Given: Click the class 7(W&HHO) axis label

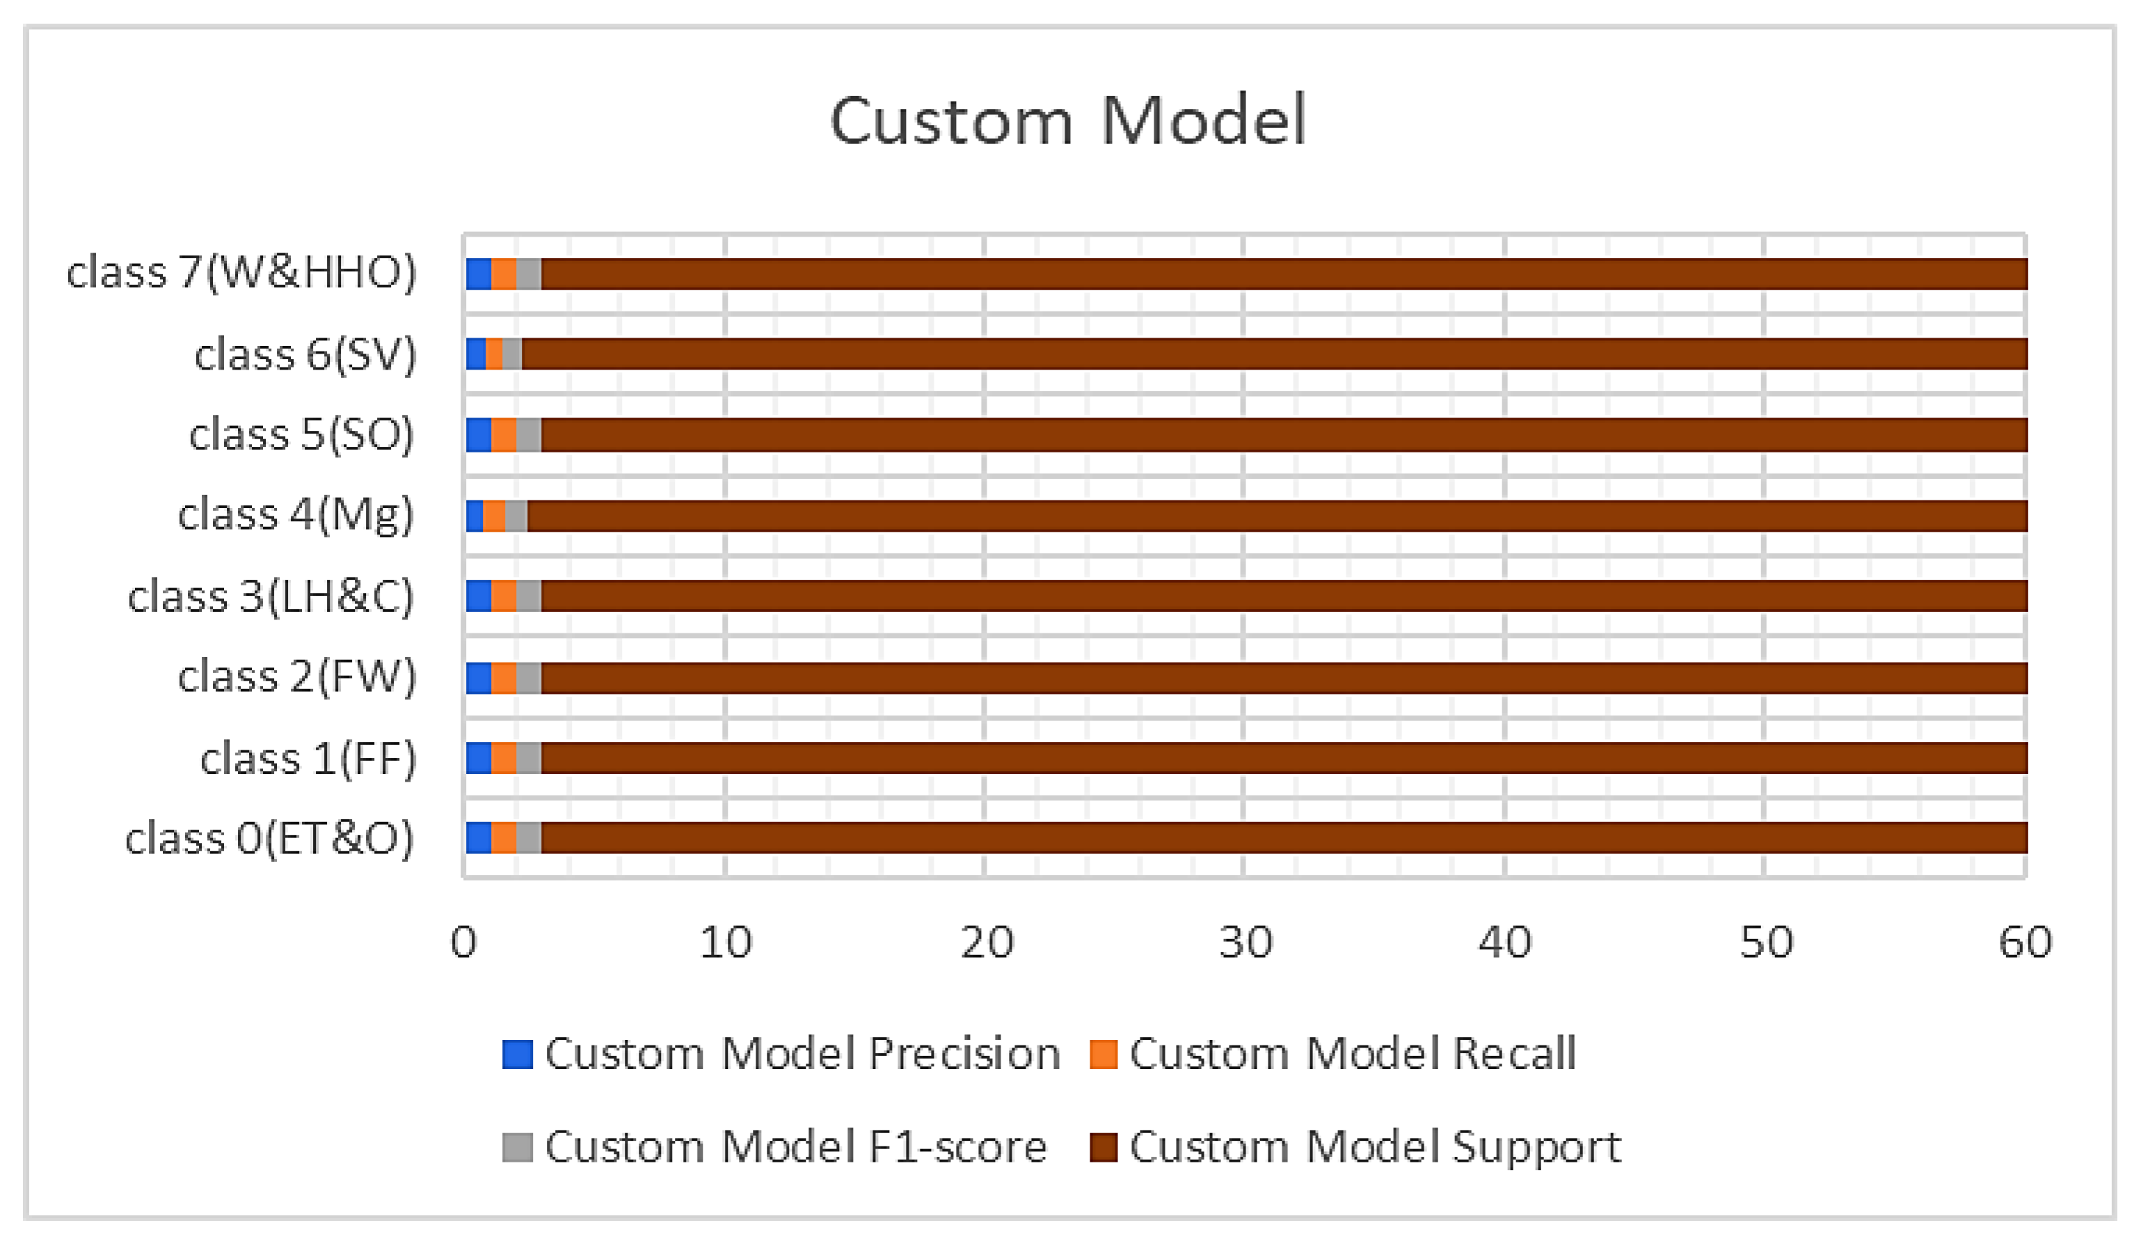Looking at the screenshot, I should [242, 273].
